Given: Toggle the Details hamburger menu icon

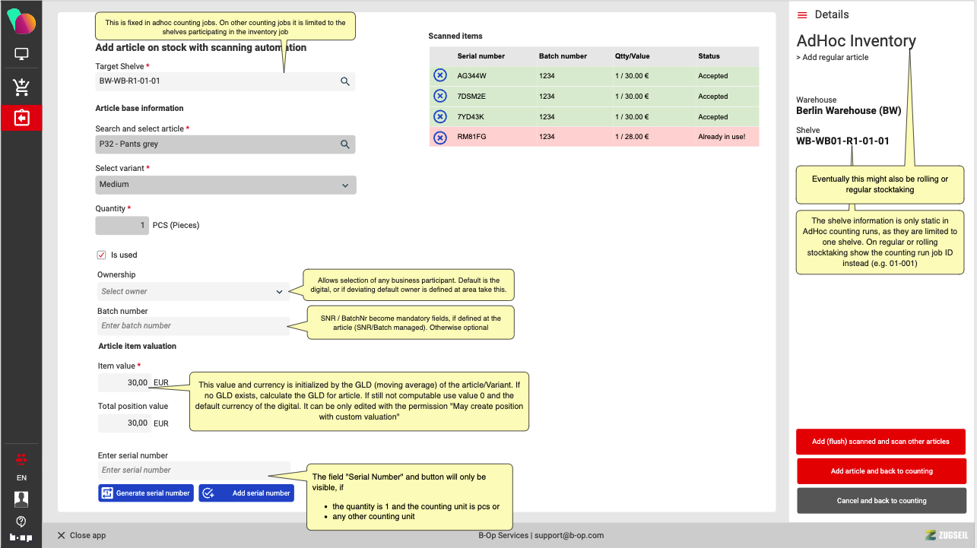Looking at the screenshot, I should [802, 15].
